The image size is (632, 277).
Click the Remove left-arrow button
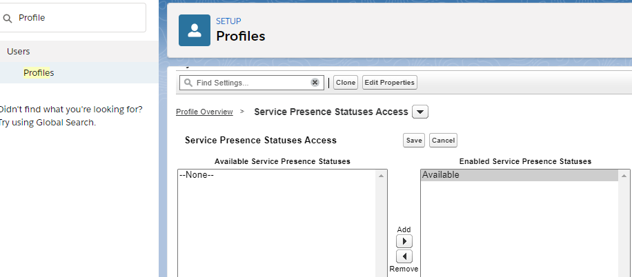tap(404, 256)
